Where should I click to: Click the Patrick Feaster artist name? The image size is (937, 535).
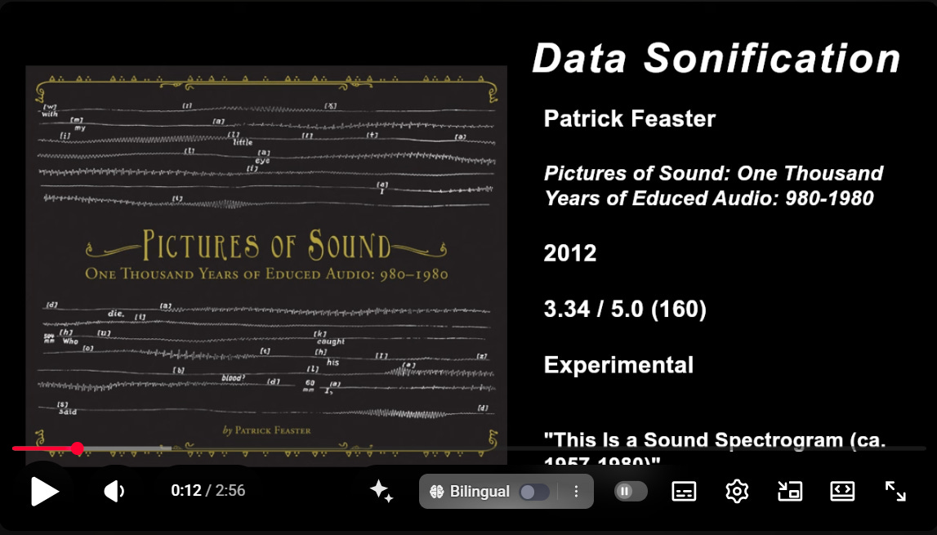coord(629,118)
